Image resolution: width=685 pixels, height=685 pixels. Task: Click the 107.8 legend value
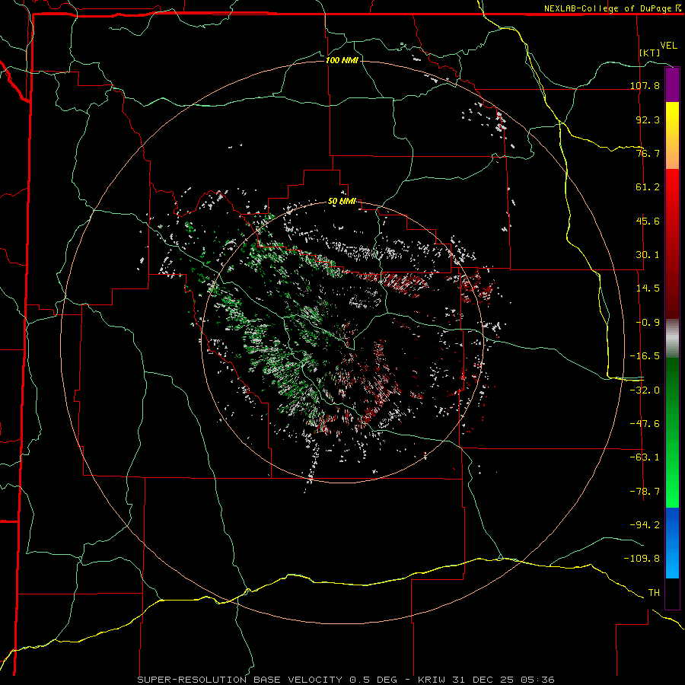coord(645,85)
